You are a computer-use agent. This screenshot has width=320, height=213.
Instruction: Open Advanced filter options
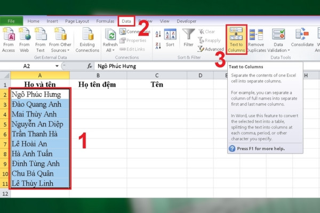pyautogui.click(x=211, y=49)
